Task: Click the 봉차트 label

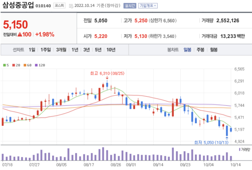Action: 173,50
